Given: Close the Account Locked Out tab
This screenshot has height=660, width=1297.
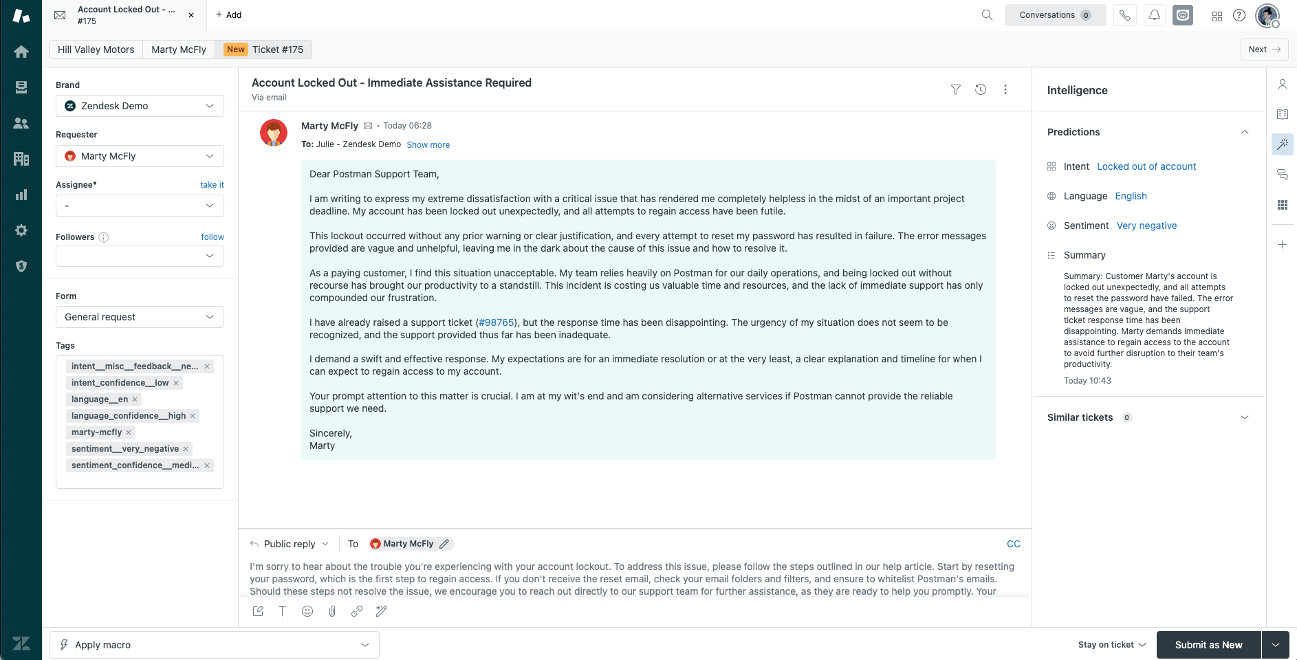Looking at the screenshot, I should [191, 15].
